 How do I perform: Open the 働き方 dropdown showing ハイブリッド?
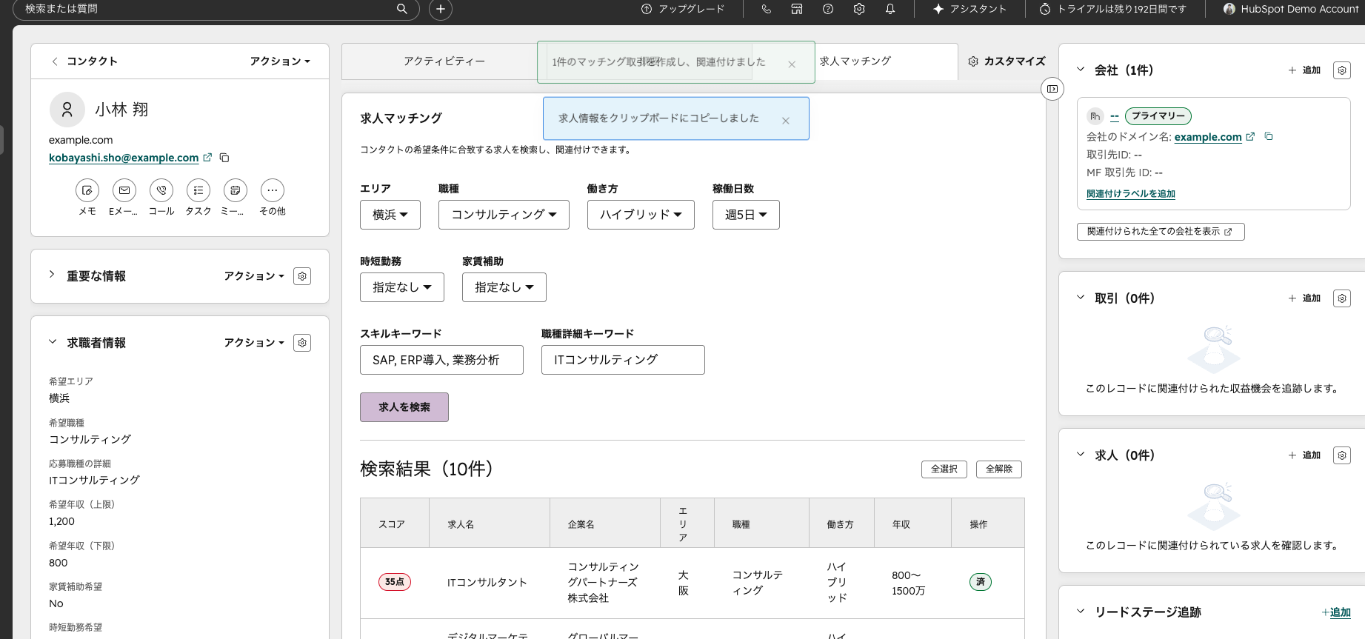click(641, 215)
